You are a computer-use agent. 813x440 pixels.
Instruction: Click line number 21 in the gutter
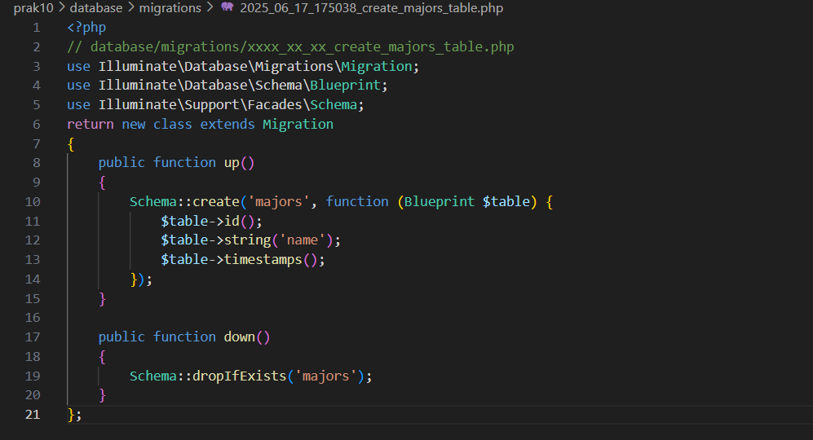pos(33,414)
